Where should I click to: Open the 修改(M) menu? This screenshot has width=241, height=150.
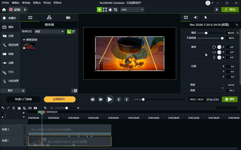pyautogui.click(x=26, y=3)
